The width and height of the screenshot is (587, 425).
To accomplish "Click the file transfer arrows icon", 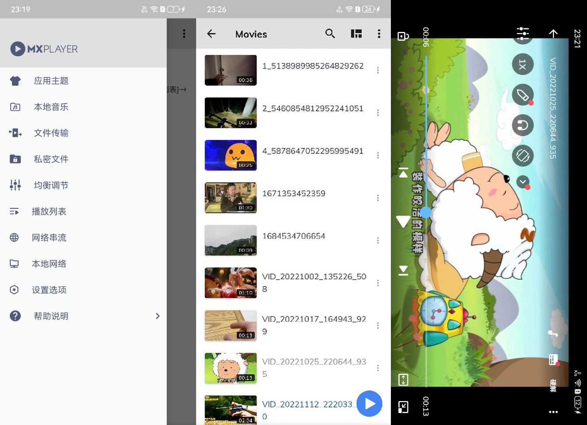I will [x=15, y=133].
